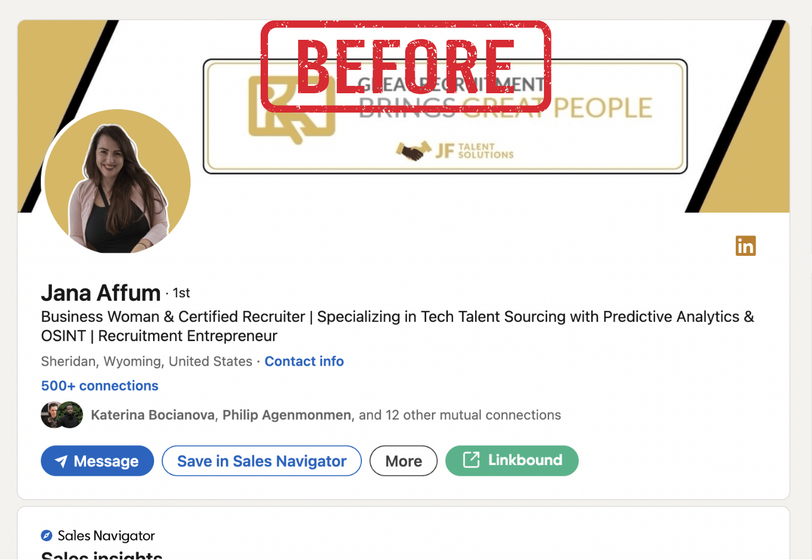Click the external link icon on Linkbound
The height and width of the screenshot is (560, 812).
click(x=471, y=459)
